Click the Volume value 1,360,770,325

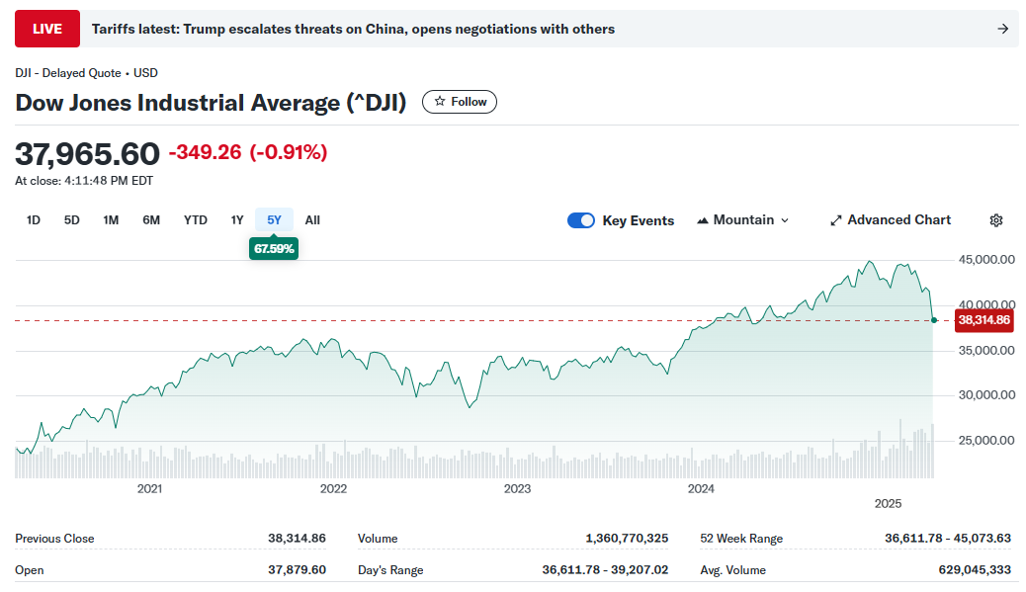click(627, 539)
